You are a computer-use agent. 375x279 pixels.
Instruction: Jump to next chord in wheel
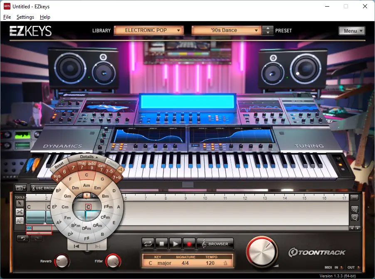click(x=97, y=246)
